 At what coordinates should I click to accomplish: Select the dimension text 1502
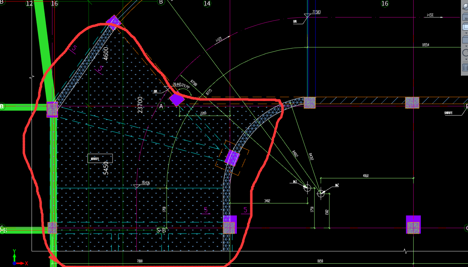click(x=327, y=212)
